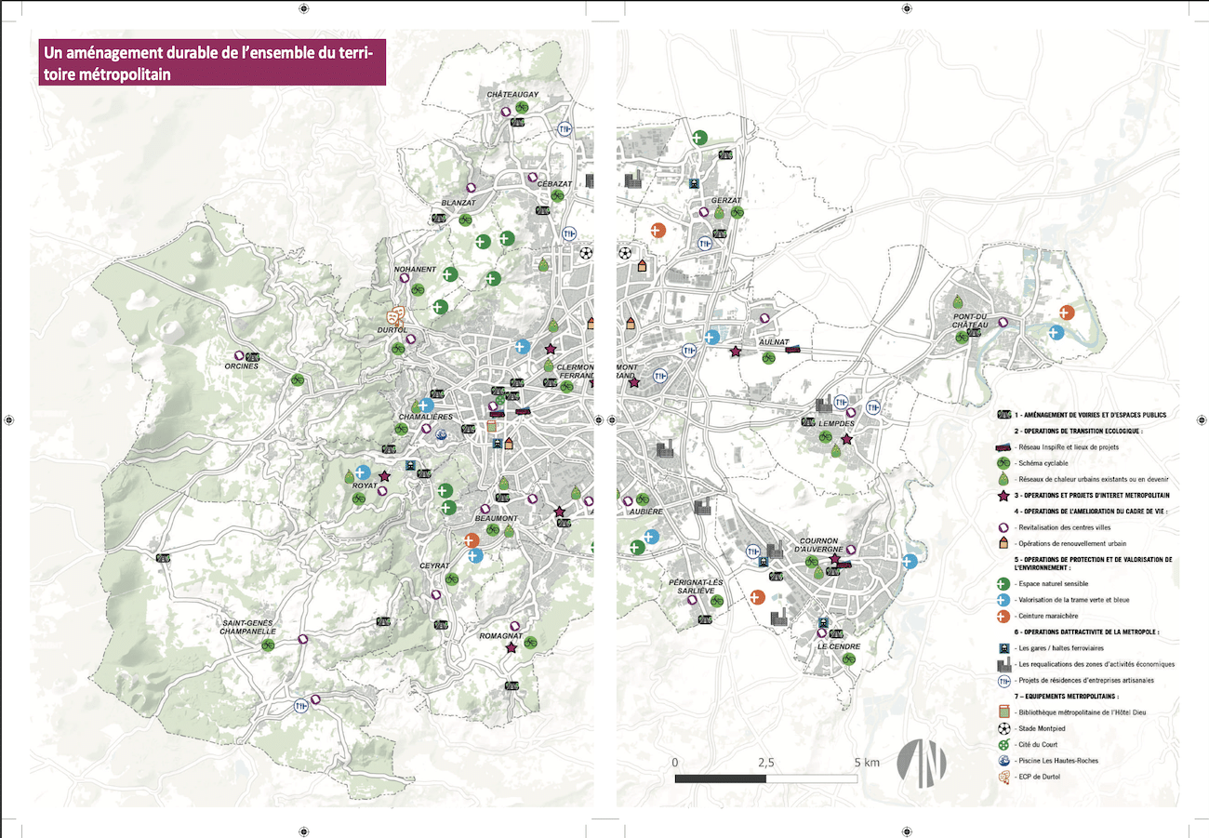Click the Réseau InspiRe tram icon in legend
Screen dimensions: 1209x838
[x=1003, y=447]
